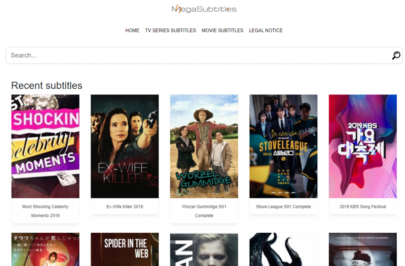This screenshot has width=405, height=266.
Task: Click the magnifying glass search icon
Action: point(396,55)
